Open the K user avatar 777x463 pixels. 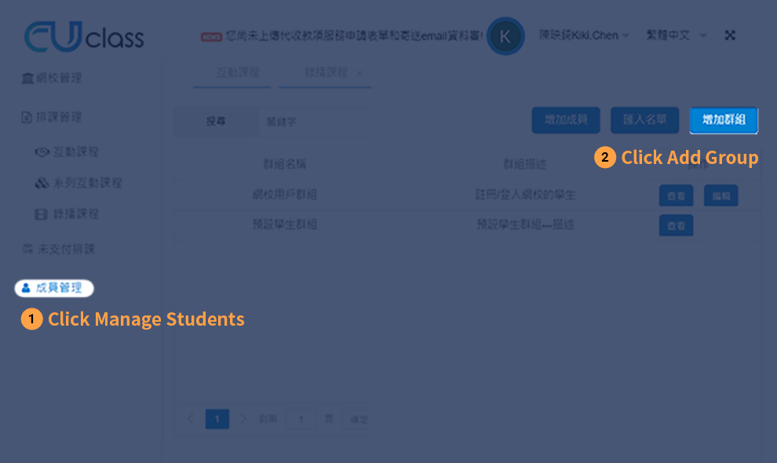505,36
